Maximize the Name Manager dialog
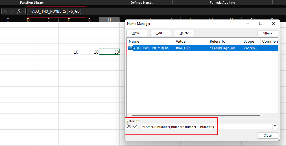The width and height of the screenshot is (286, 146). (261, 23)
